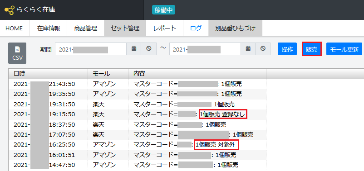Click アマゾン in the 16:01:51 row

(104, 155)
